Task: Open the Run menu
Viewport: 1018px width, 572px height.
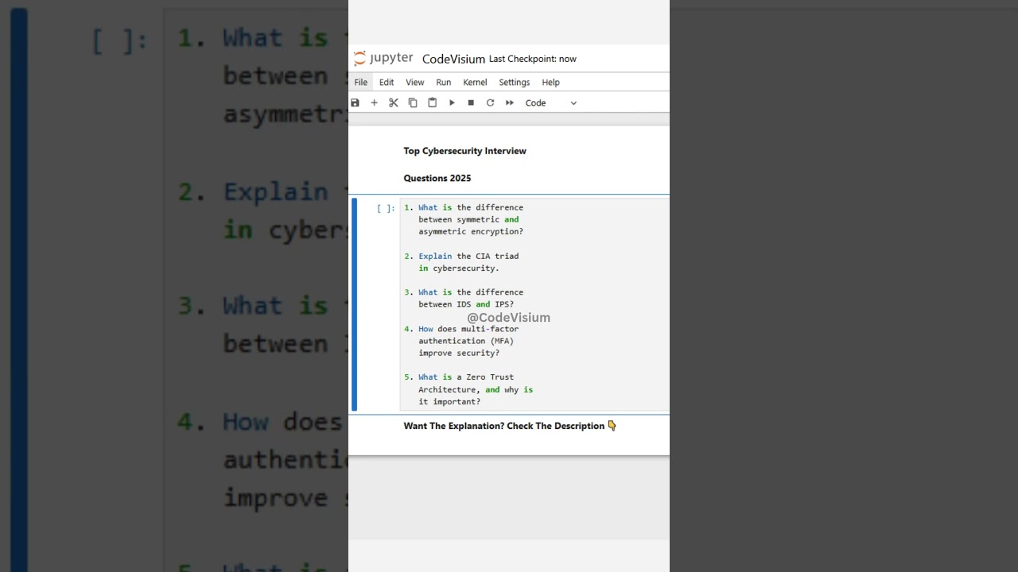Action: [443, 82]
